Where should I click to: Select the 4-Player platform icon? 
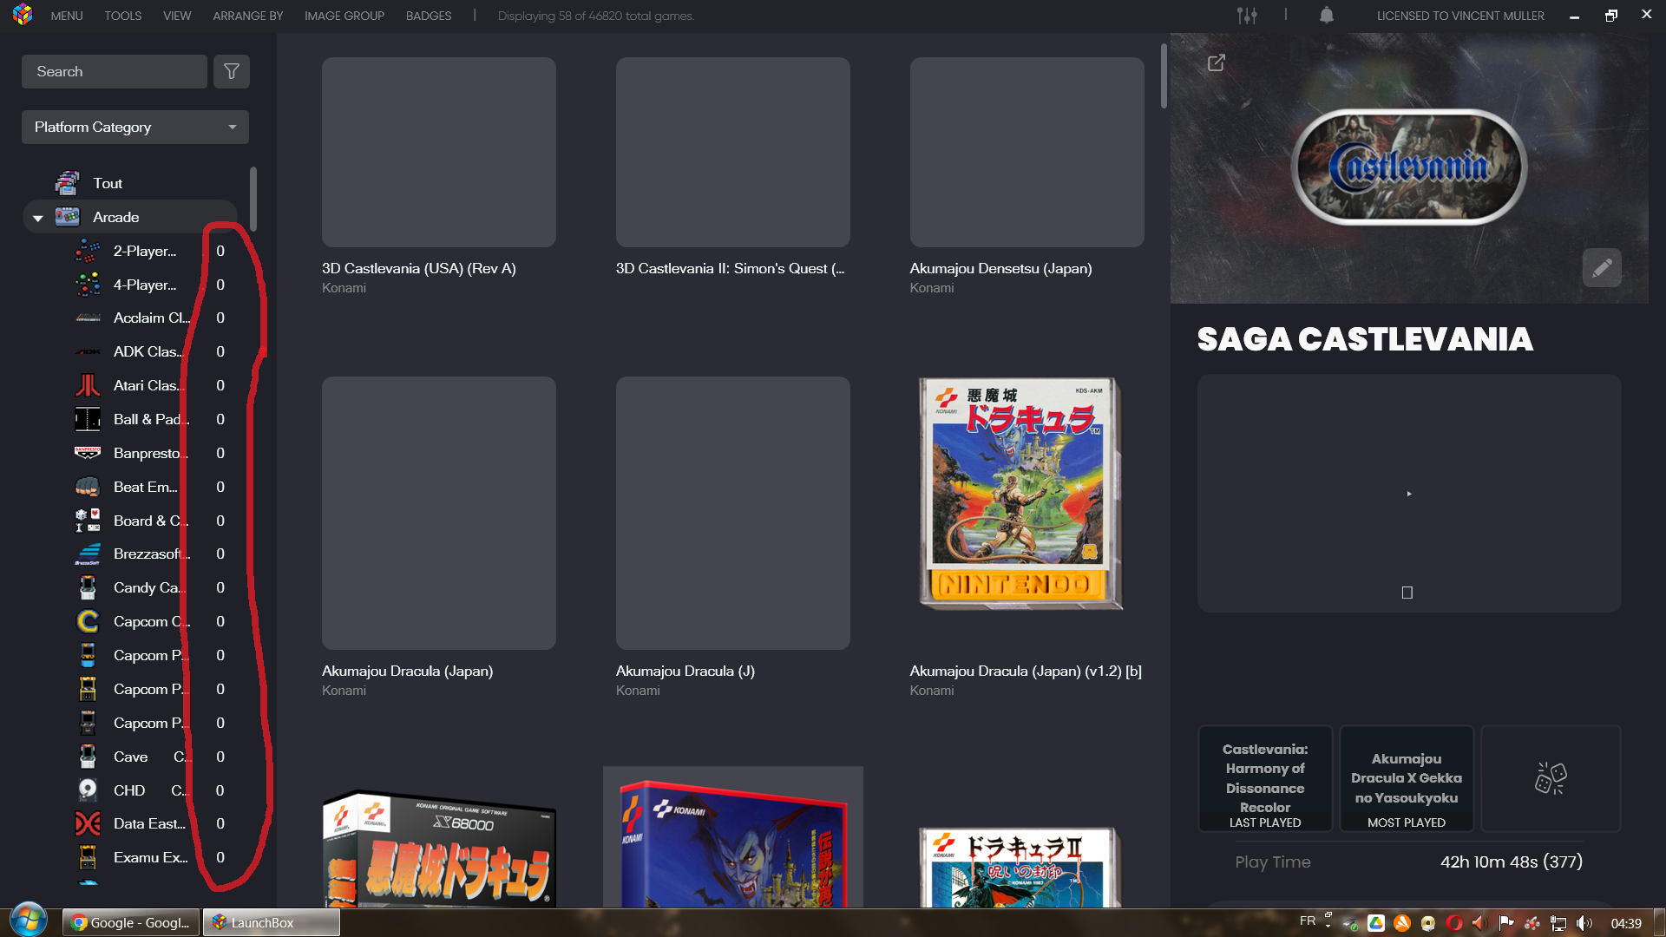[88, 285]
